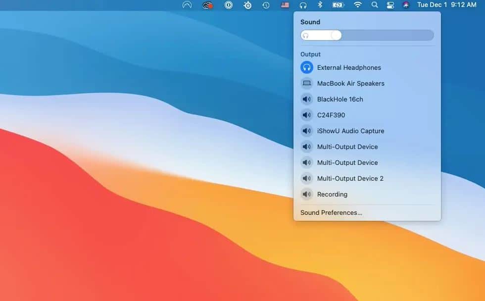485x301 pixels.
Task: Open the Wi-Fi menu
Action: [x=357, y=4]
